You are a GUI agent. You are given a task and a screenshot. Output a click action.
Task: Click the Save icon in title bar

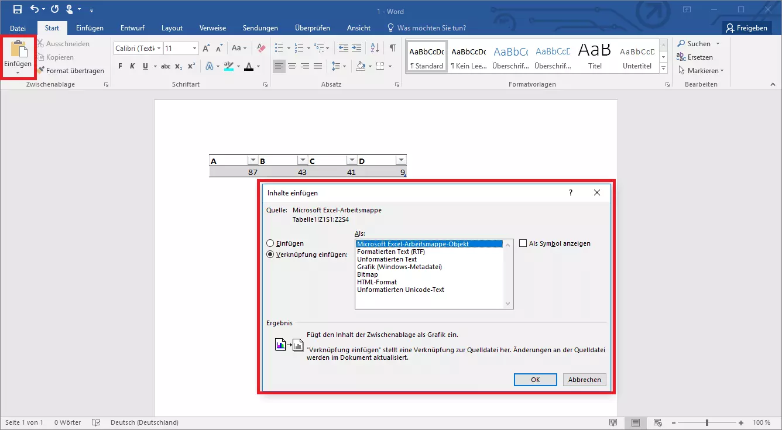point(17,9)
